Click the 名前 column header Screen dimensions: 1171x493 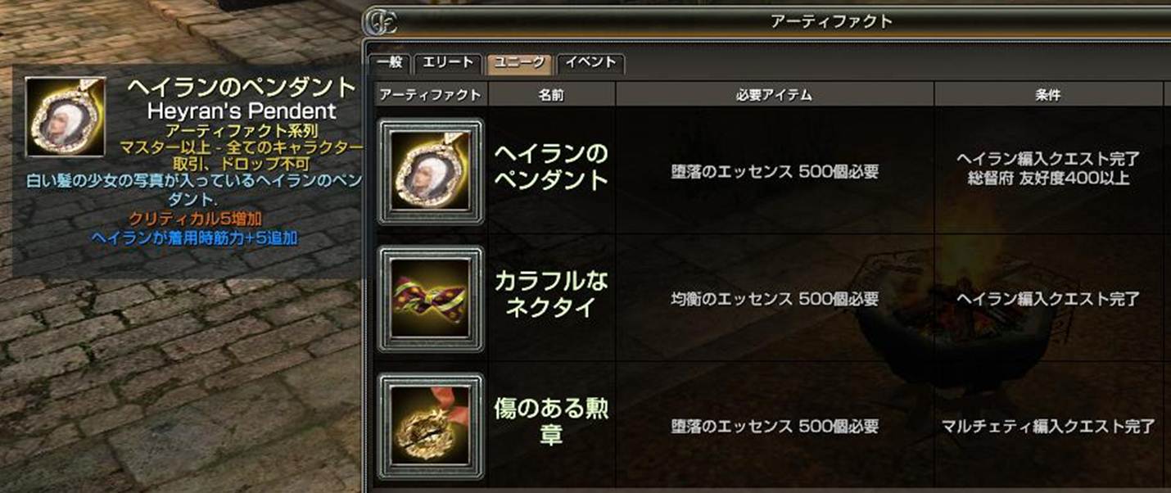coord(551,95)
